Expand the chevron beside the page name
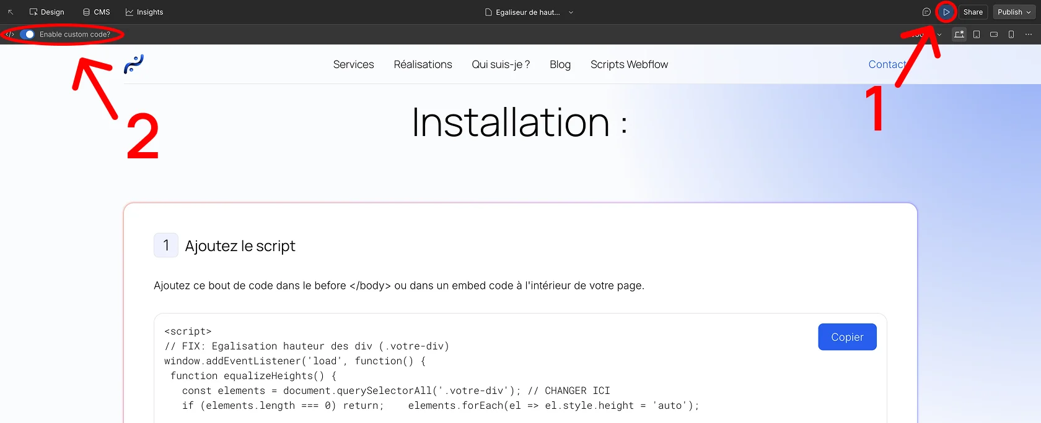 571,12
